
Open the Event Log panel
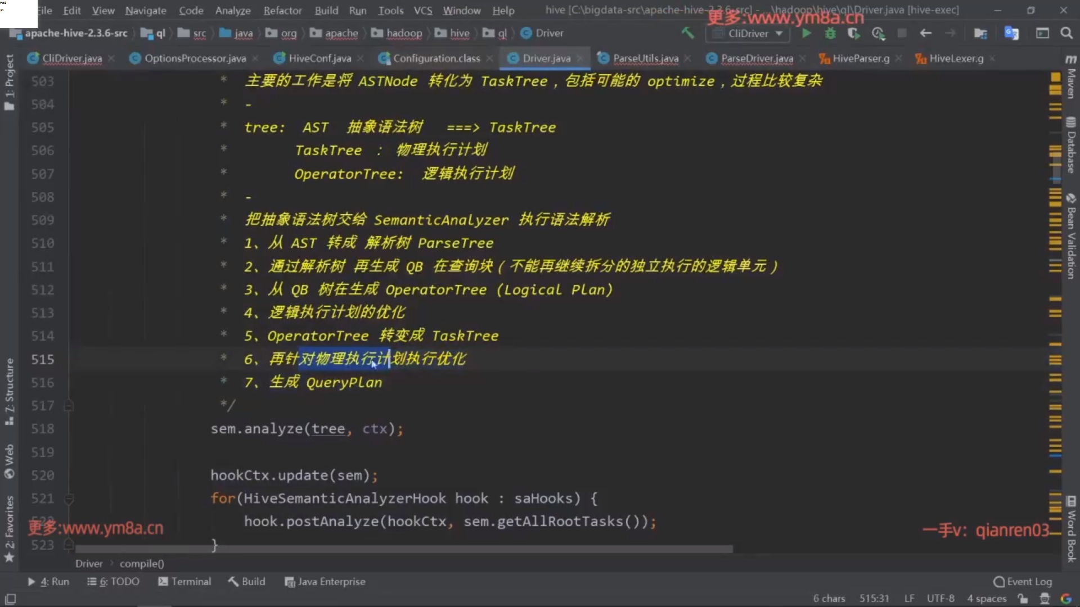[x=1023, y=582]
